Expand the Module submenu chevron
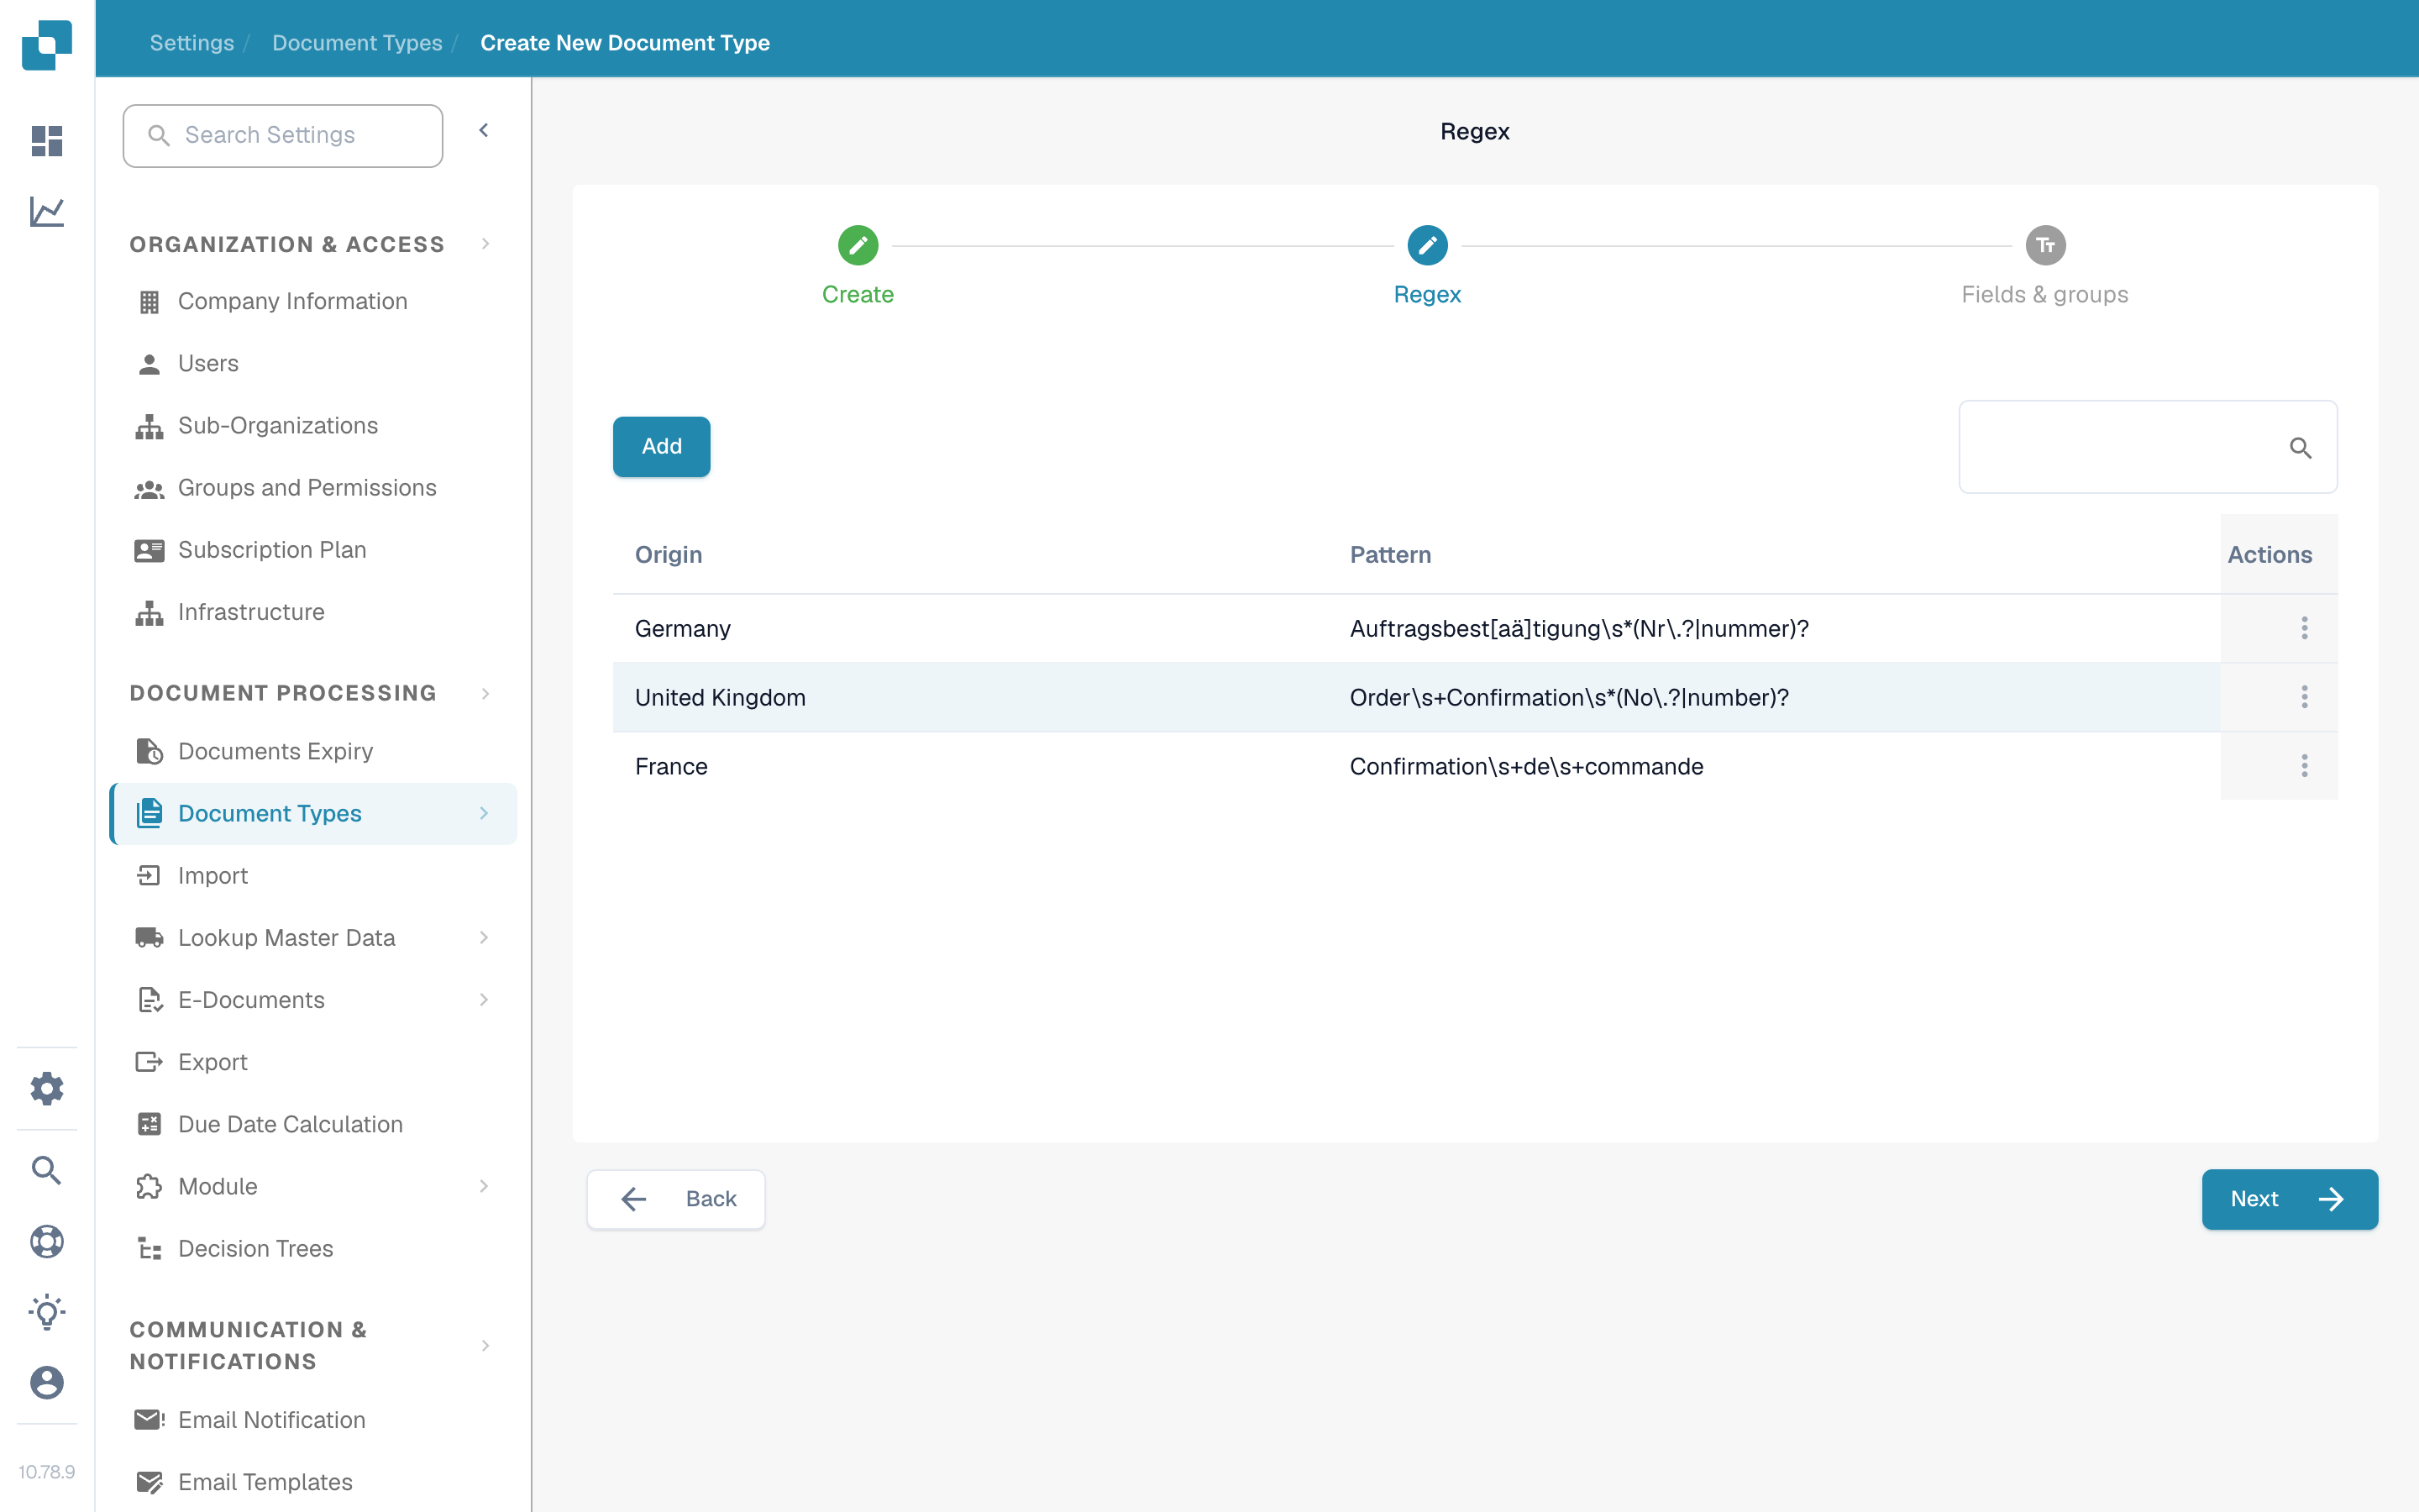This screenshot has width=2419, height=1512. tap(484, 1186)
